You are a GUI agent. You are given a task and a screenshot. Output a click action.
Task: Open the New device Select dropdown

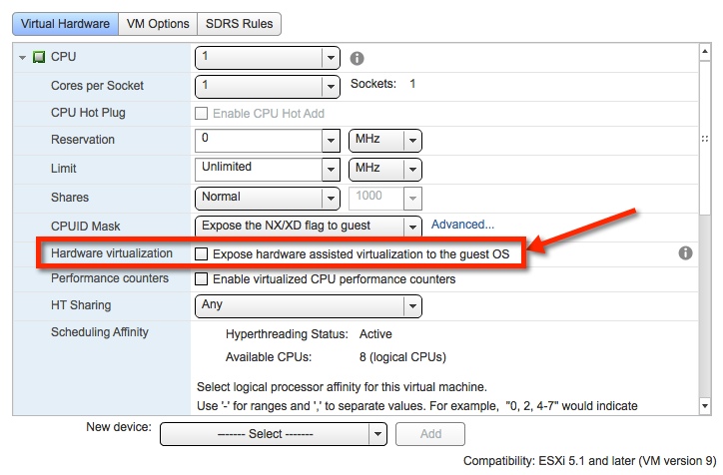(x=274, y=434)
